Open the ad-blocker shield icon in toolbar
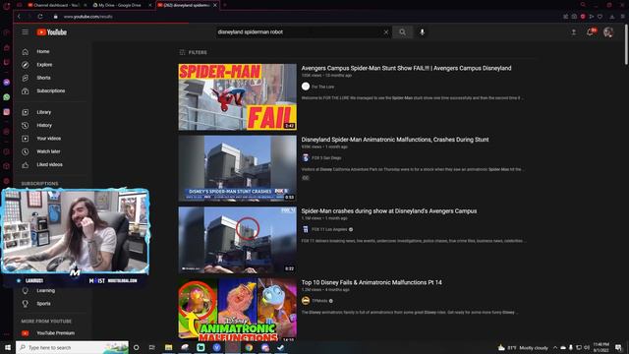The height and width of the screenshot is (354, 629). tap(583, 17)
